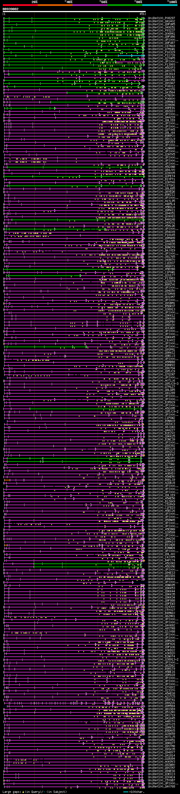Click the green ~80% identity legend bar
This screenshot has width=180, height=794.
[x=125, y=5]
